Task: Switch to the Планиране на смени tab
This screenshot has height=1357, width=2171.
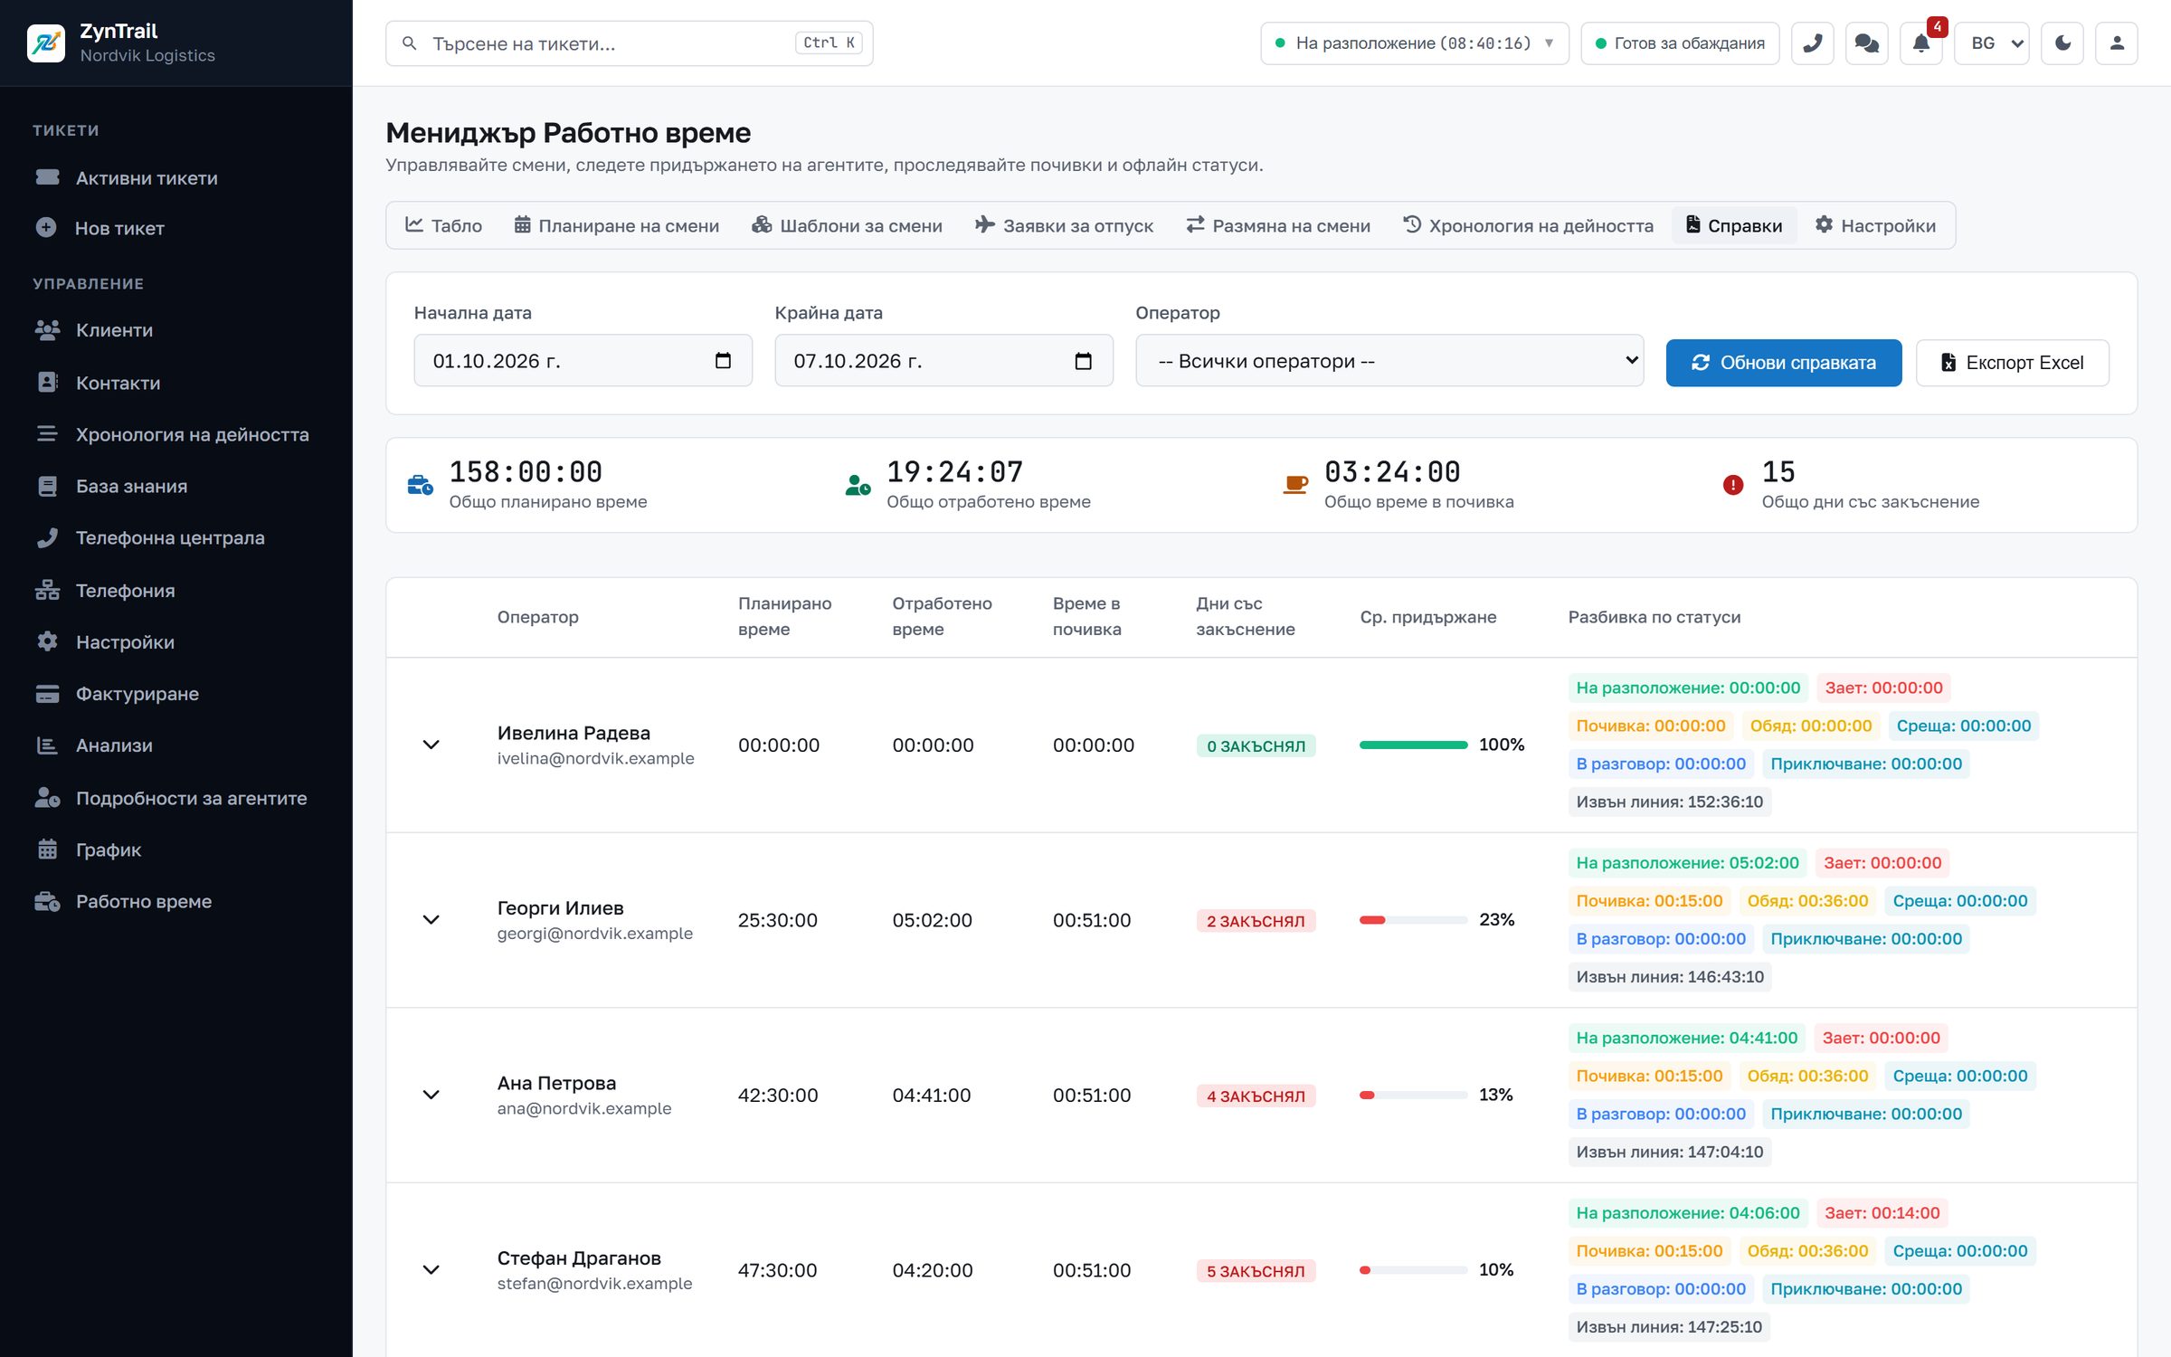Action: 617,225
